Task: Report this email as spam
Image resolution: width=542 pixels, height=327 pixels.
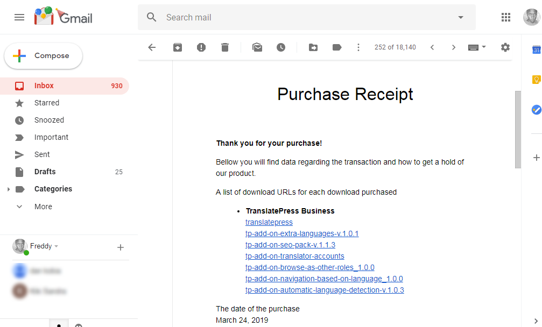Action: [201, 47]
